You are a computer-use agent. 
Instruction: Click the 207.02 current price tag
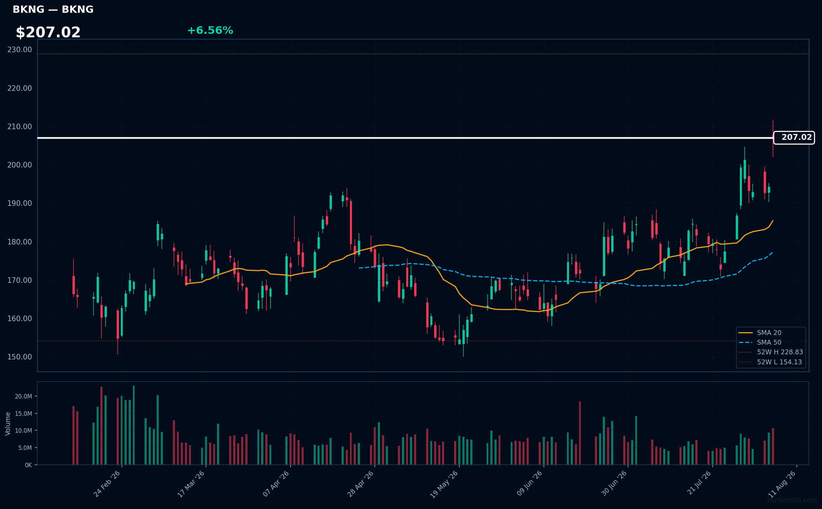coord(794,137)
